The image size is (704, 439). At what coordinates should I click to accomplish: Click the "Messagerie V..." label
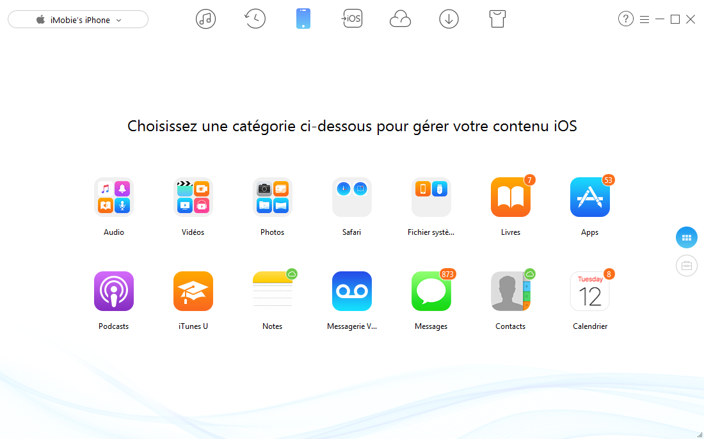click(x=352, y=326)
